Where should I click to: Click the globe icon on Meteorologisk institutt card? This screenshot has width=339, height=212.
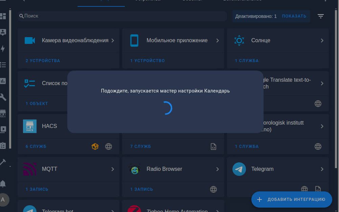pos(318,147)
